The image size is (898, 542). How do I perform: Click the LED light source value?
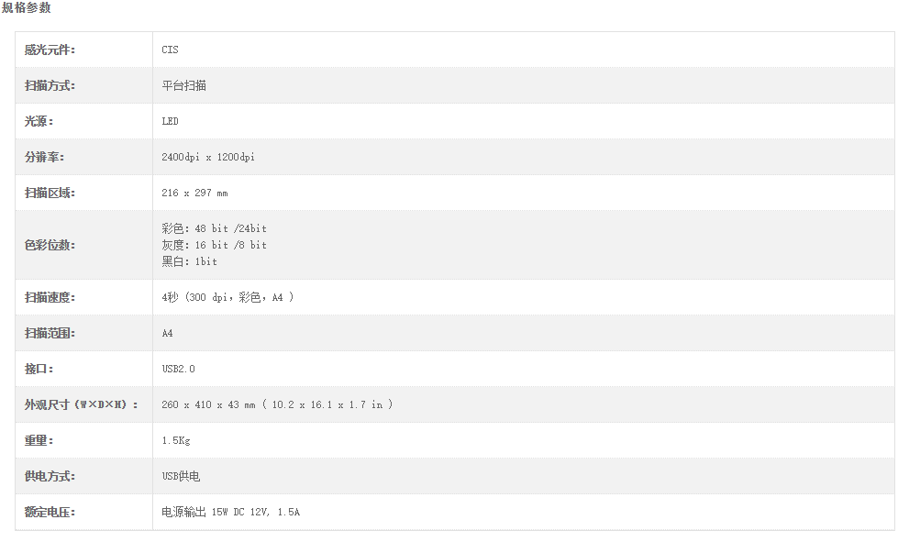pyautogui.click(x=170, y=121)
